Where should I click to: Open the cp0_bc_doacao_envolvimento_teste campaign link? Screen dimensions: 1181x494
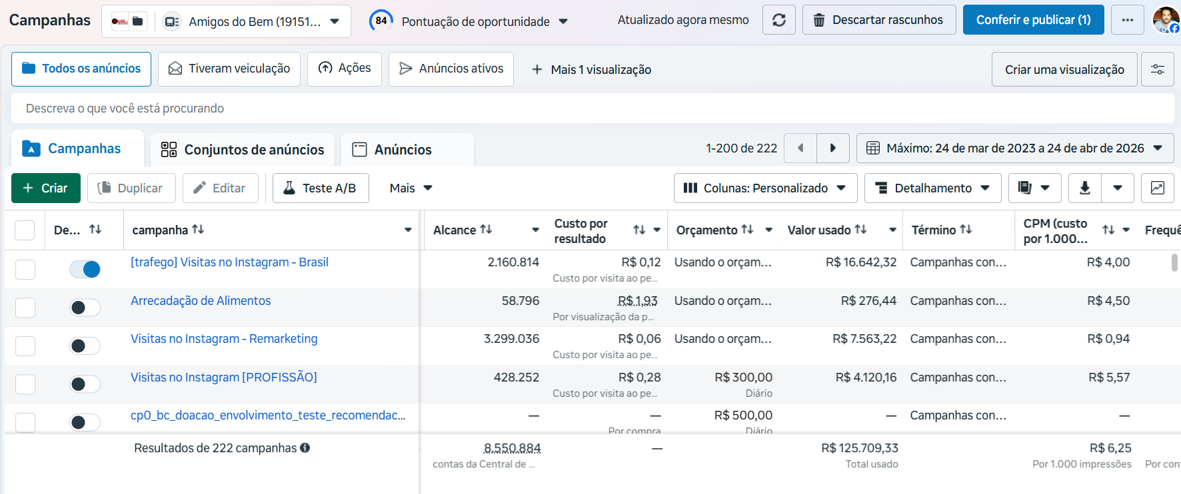268,415
